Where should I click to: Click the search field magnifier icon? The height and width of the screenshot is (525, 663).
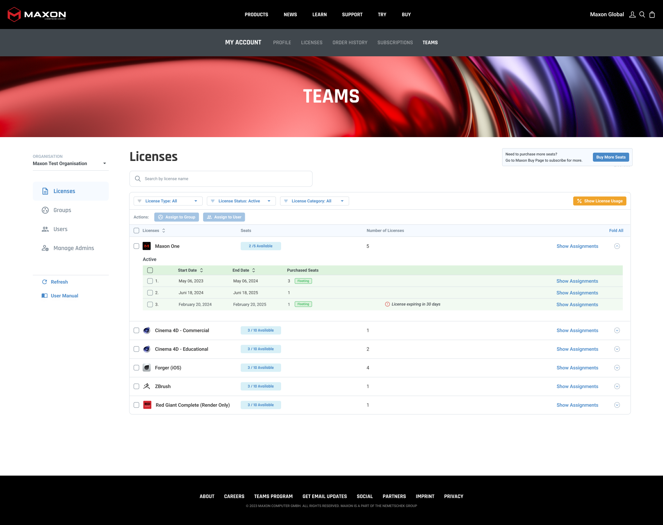(x=138, y=179)
